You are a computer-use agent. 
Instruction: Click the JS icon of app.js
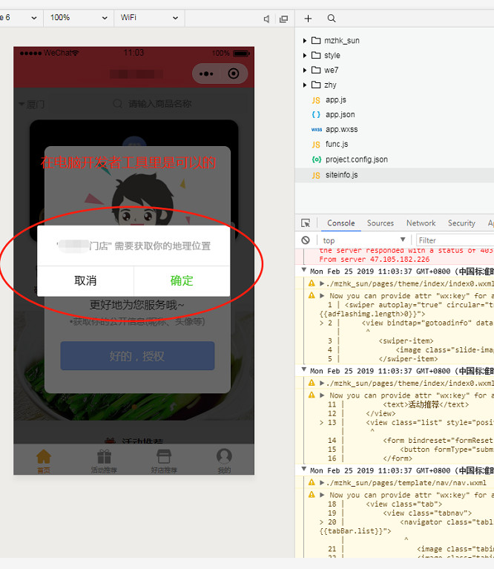pos(316,100)
